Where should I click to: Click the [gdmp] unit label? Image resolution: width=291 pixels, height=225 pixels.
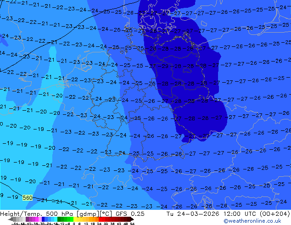coord(88,214)
